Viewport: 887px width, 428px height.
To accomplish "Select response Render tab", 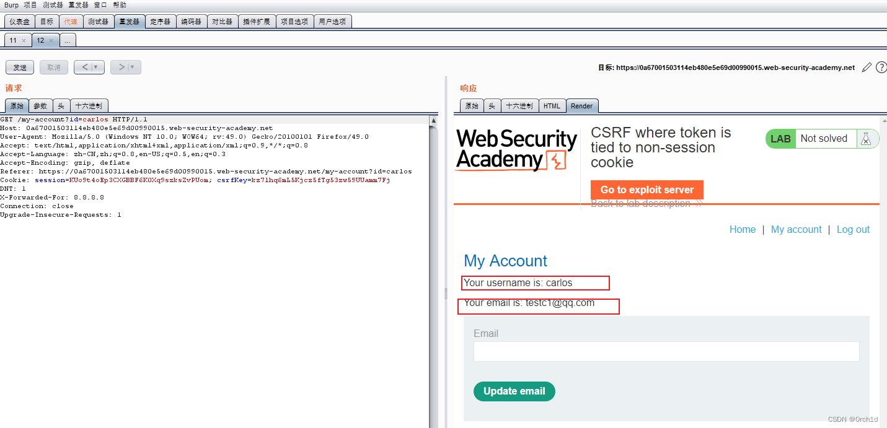I will pyautogui.click(x=581, y=106).
